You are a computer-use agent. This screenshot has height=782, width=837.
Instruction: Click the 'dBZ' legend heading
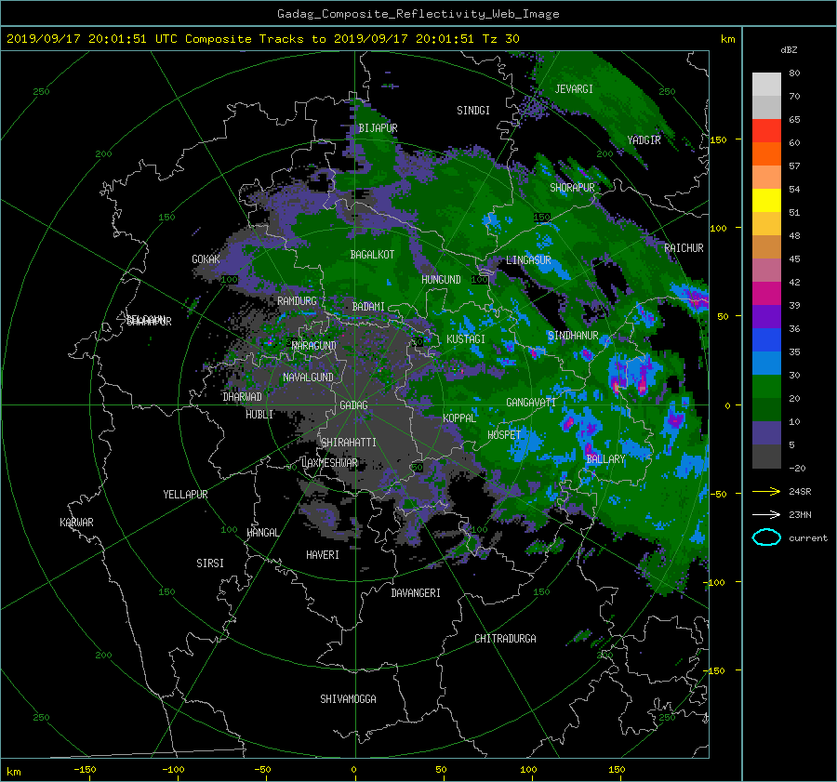point(789,49)
